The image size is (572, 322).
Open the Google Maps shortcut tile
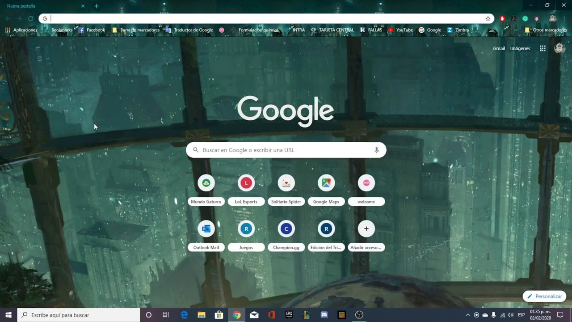pos(326,190)
